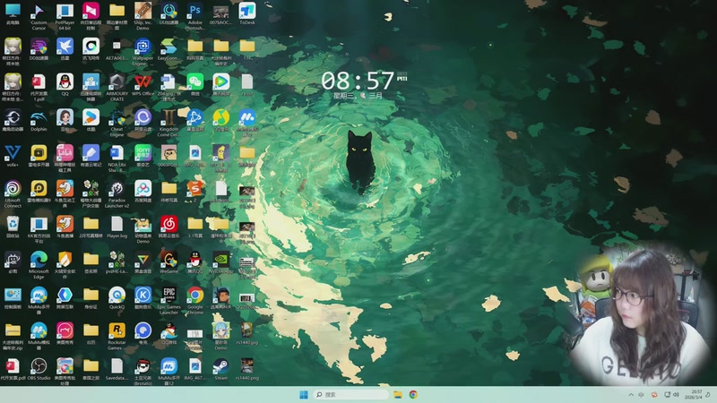
Task: Launch ARMOURY CRATE
Action: [117, 86]
